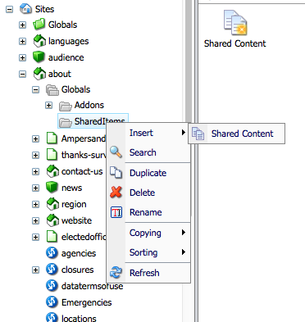Choose Refresh from the context menu
Image resolution: width=305 pixels, height=322 pixels.
(148, 273)
